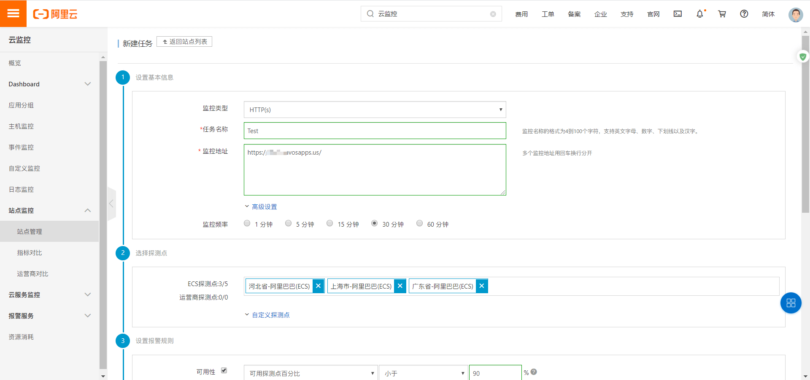This screenshot has height=380, width=810.
Task: Remove the 河北省-阿里巴巴(ECS) probe tag
Action: [x=319, y=286]
